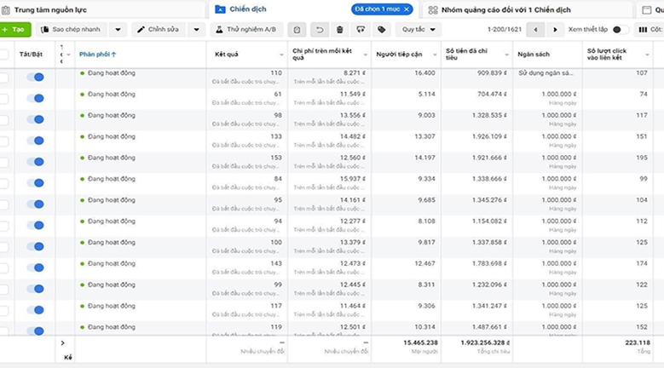Image resolution: width=664 pixels, height=368 pixels.
Task: Open Nhóm quảng cáo đối với 1 Chiến dịch tab
Action: (505, 9)
